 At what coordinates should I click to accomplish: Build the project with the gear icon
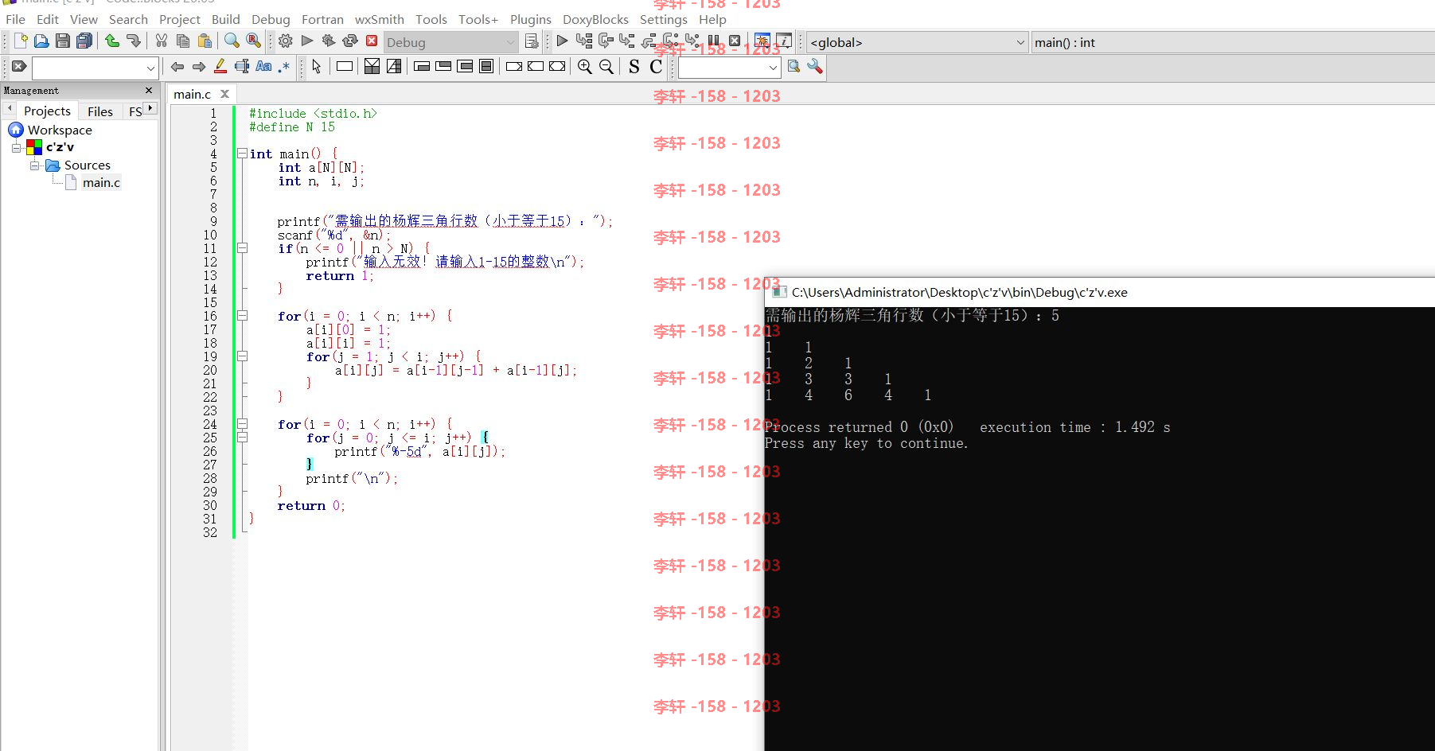pos(286,41)
